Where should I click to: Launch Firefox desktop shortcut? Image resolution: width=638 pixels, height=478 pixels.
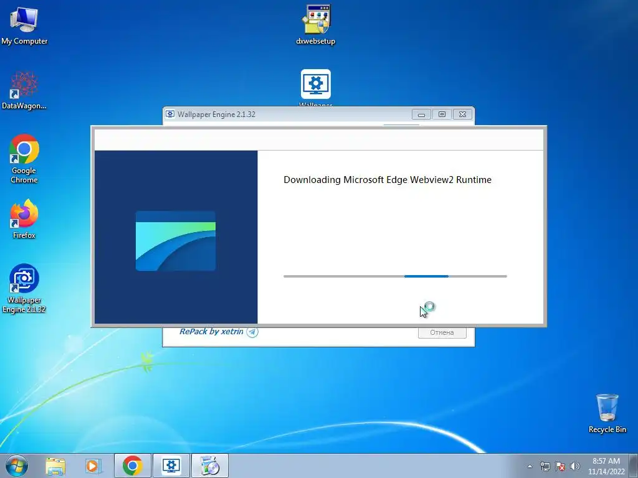pos(24,218)
